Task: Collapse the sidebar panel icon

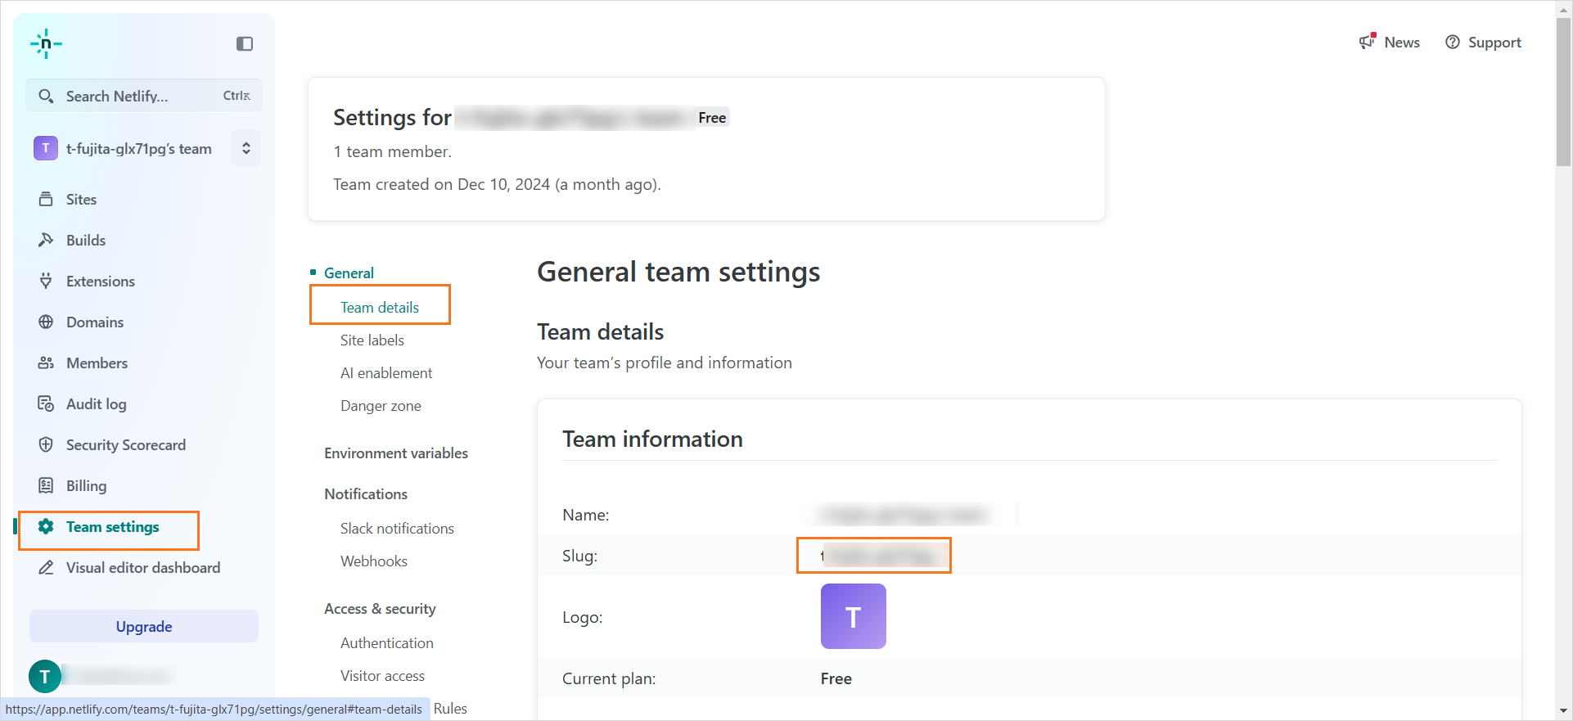Action: click(x=245, y=44)
